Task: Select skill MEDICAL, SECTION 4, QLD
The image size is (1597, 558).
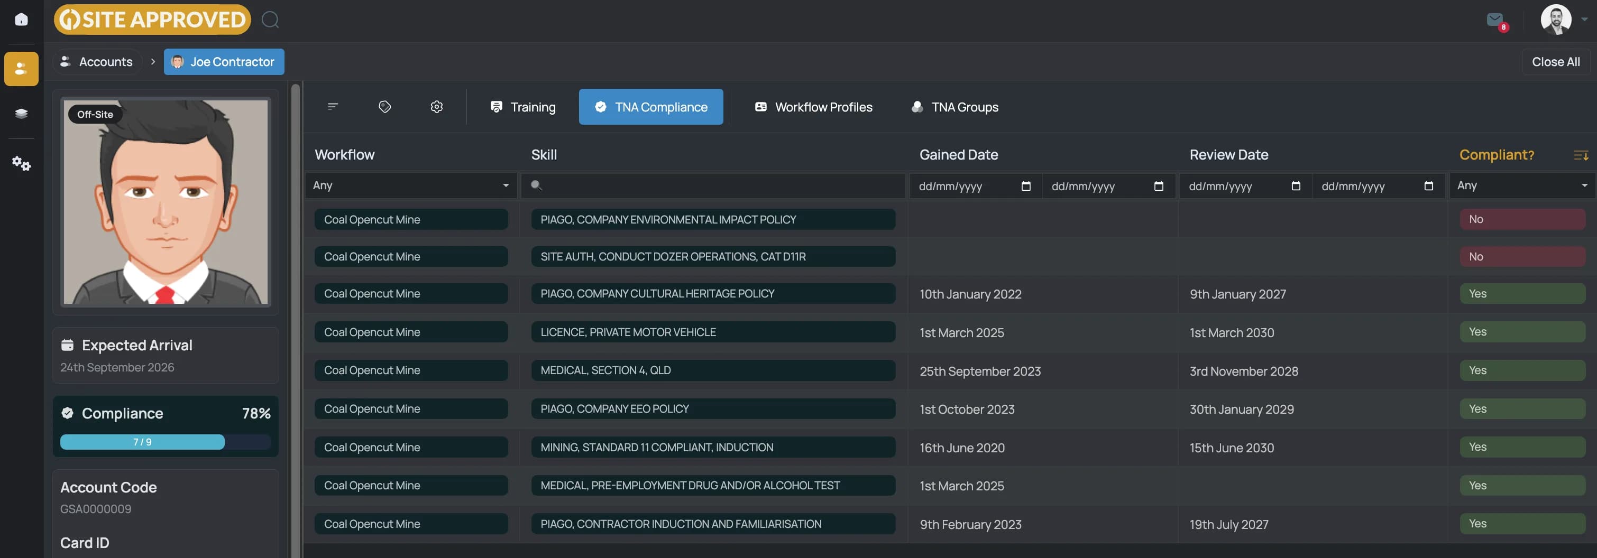Action: pos(713,370)
